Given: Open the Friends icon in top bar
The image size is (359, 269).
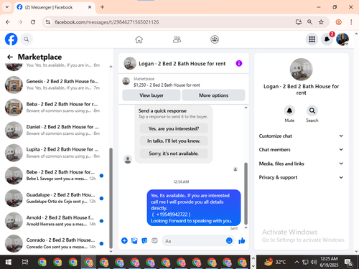Looking at the screenshot, I should click(x=177, y=39).
